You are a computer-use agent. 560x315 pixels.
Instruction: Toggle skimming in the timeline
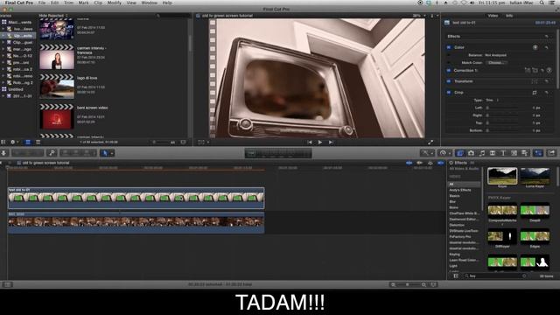409,163
